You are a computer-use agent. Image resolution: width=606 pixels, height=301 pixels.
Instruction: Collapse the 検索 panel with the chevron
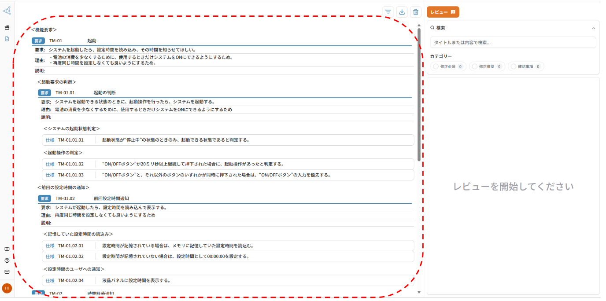tap(593, 28)
